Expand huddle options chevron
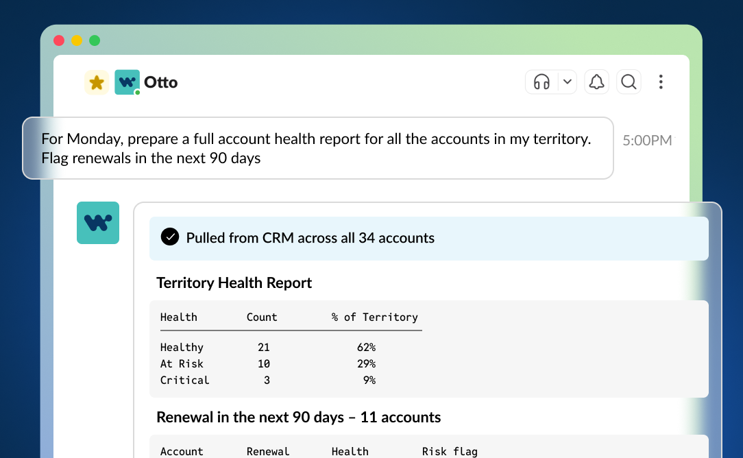The width and height of the screenshot is (743, 458). click(x=568, y=82)
